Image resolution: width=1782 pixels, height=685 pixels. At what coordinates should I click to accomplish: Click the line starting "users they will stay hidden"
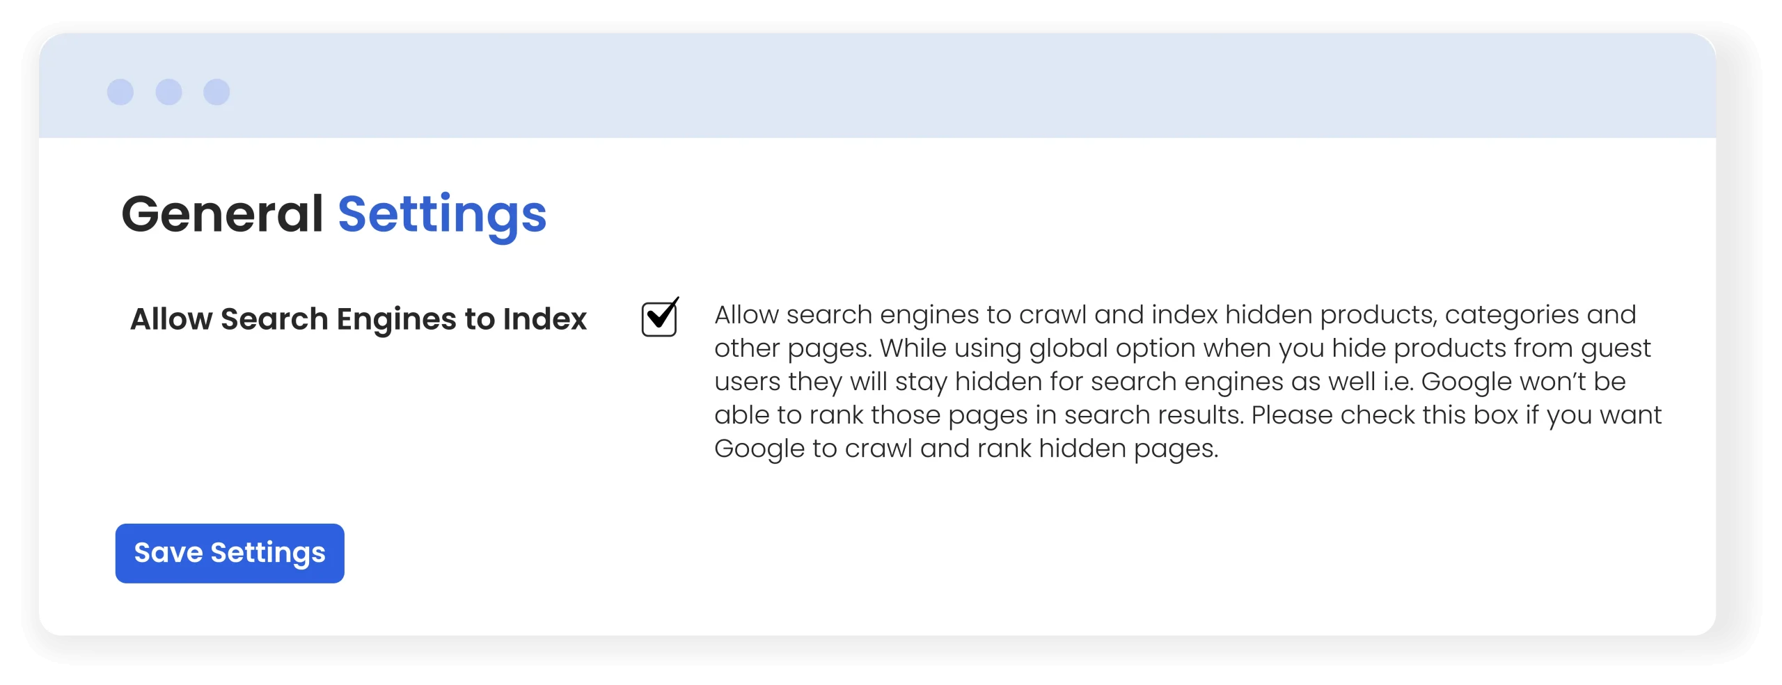coord(1169,382)
